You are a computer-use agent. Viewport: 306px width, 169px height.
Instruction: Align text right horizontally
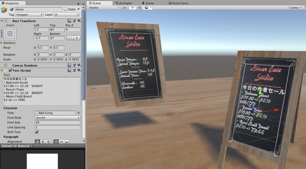(48, 142)
